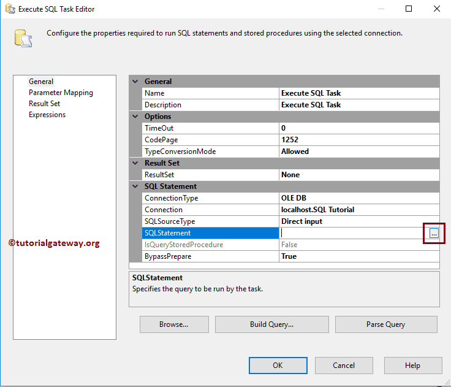Click the TimeOut value 0

359,128
